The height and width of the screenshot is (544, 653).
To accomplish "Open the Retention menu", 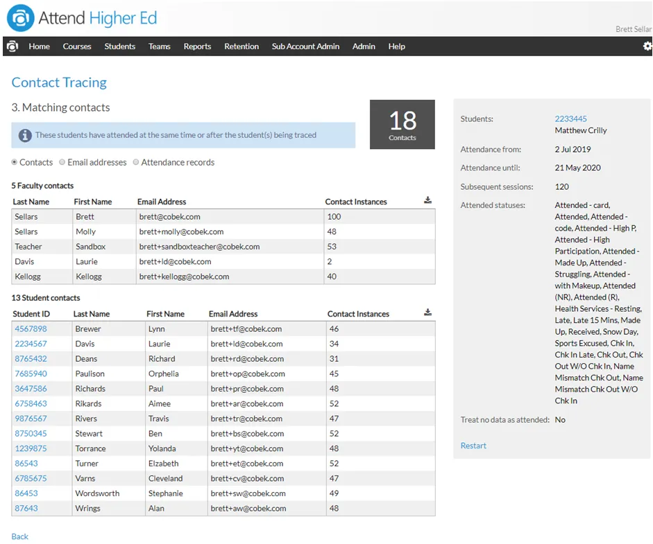I will click(x=241, y=46).
